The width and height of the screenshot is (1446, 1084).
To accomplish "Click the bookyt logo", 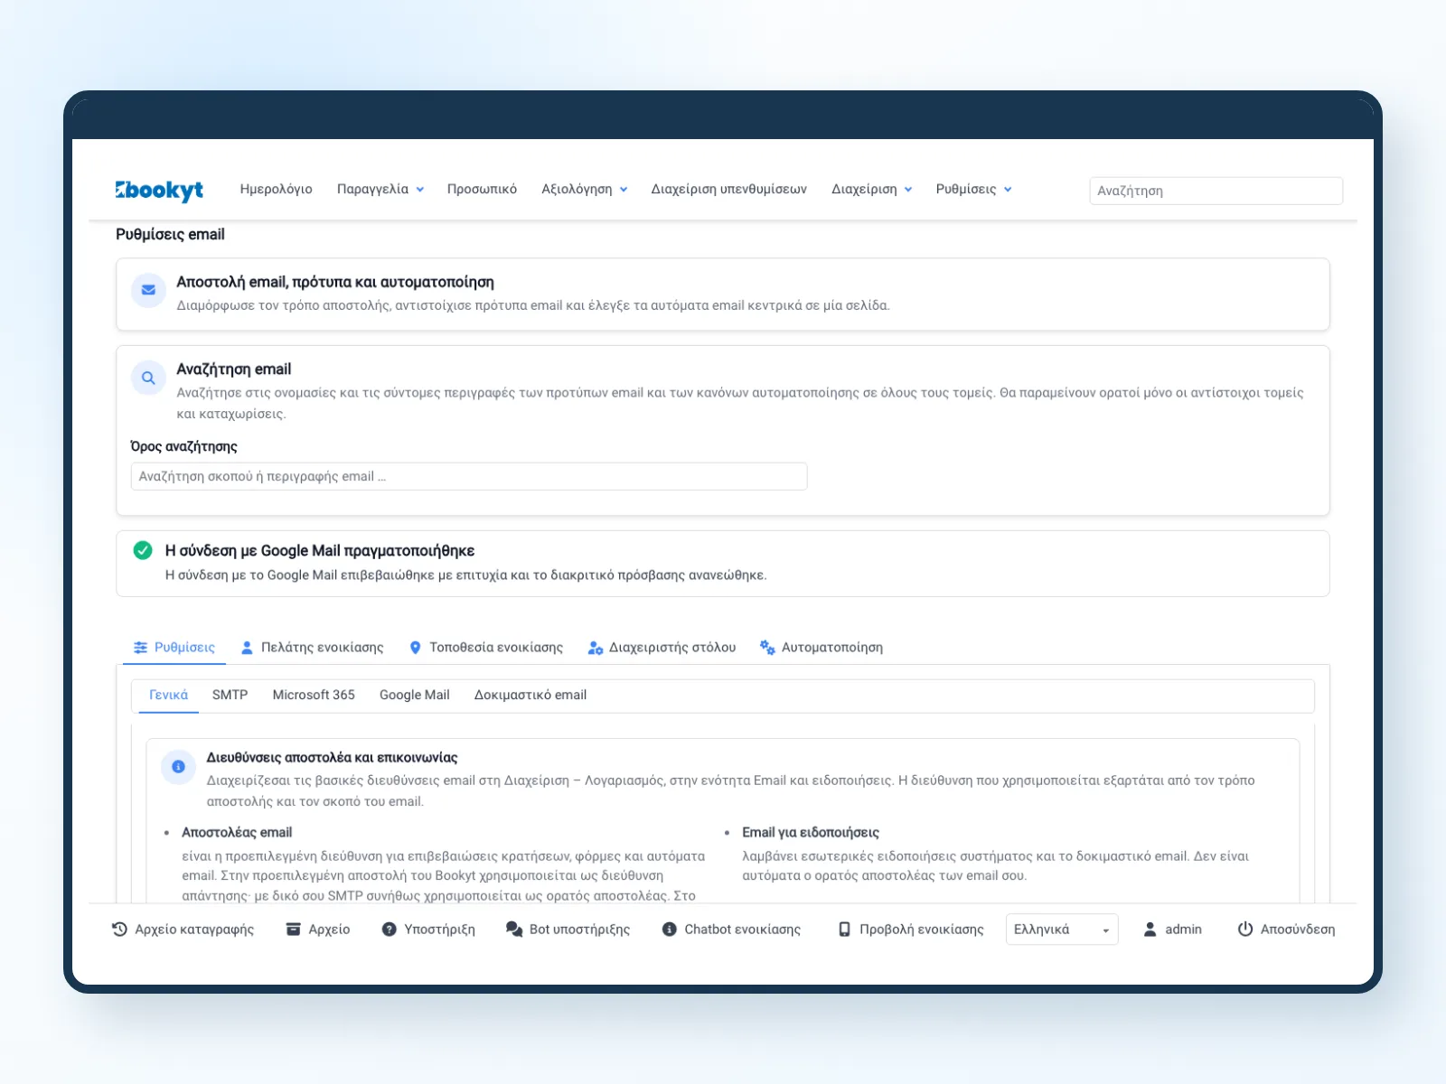I will [x=159, y=190].
